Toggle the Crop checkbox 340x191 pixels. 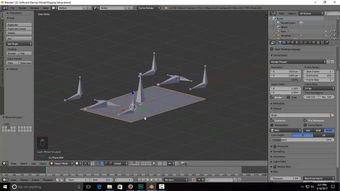click(x=288, y=97)
